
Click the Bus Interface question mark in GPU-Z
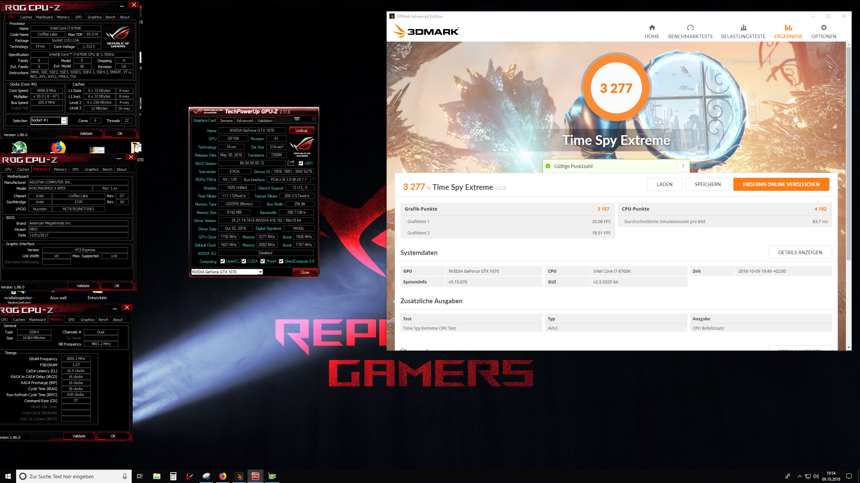click(313, 179)
